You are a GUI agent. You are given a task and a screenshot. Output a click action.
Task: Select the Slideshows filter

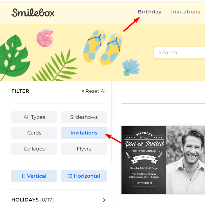[x=84, y=117]
